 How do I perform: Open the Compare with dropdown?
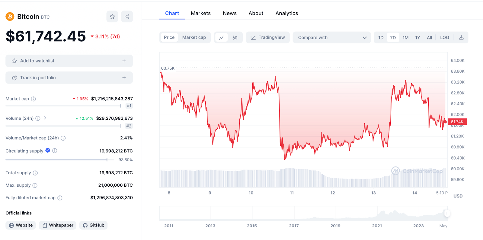[332, 38]
